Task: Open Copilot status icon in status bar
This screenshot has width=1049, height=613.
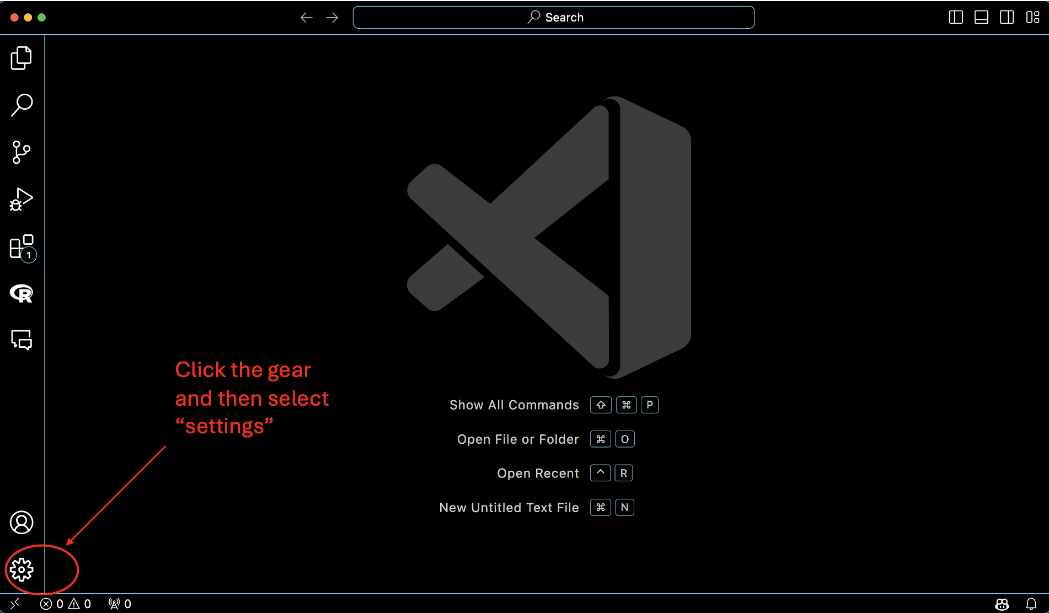Action: [1002, 604]
